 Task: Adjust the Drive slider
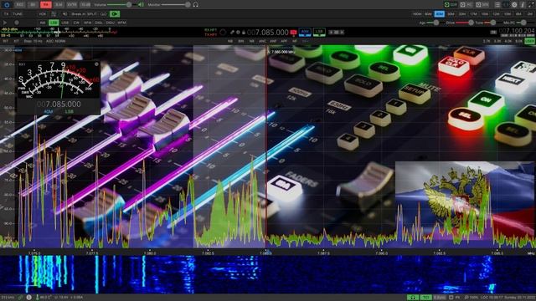(x=465, y=23)
